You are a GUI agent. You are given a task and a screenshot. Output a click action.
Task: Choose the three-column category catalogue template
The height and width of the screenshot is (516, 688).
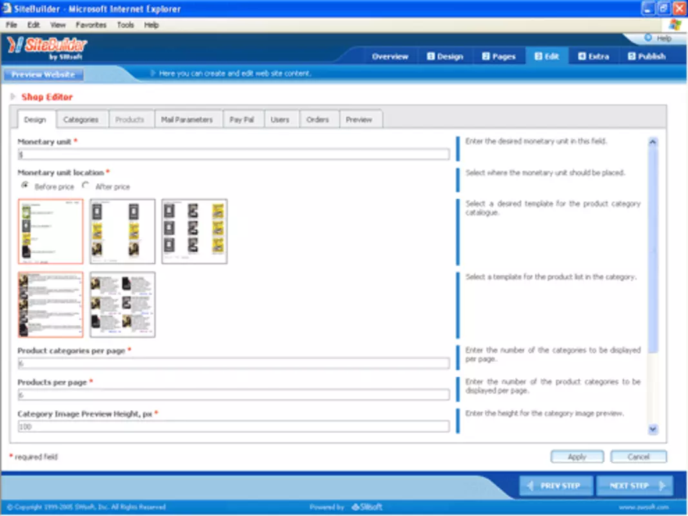[194, 232]
